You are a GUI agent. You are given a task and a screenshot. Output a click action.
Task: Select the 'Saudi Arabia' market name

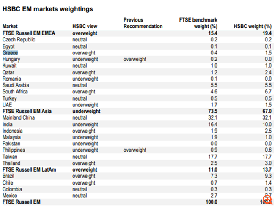coord(16,85)
